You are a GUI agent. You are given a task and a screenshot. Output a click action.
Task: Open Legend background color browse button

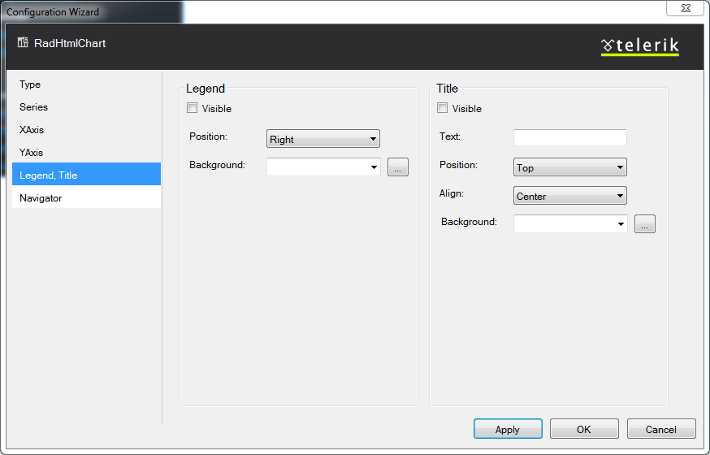click(397, 167)
